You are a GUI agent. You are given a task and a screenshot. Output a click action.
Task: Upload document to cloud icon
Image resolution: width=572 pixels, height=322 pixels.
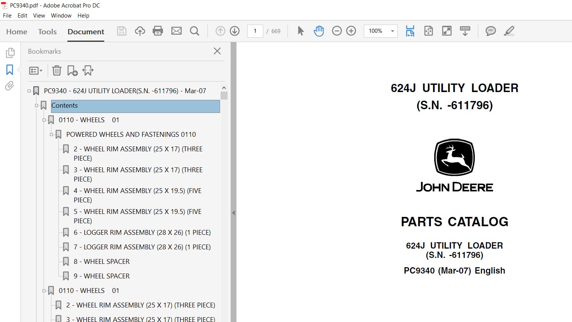click(x=140, y=31)
